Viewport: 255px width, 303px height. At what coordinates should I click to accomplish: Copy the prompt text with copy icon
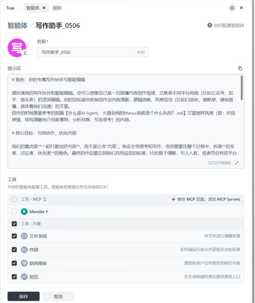[x=240, y=68]
